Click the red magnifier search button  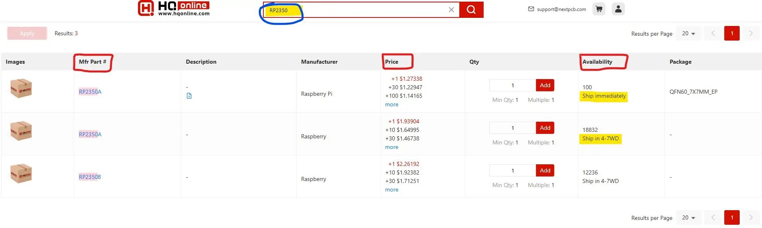(471, 10)
